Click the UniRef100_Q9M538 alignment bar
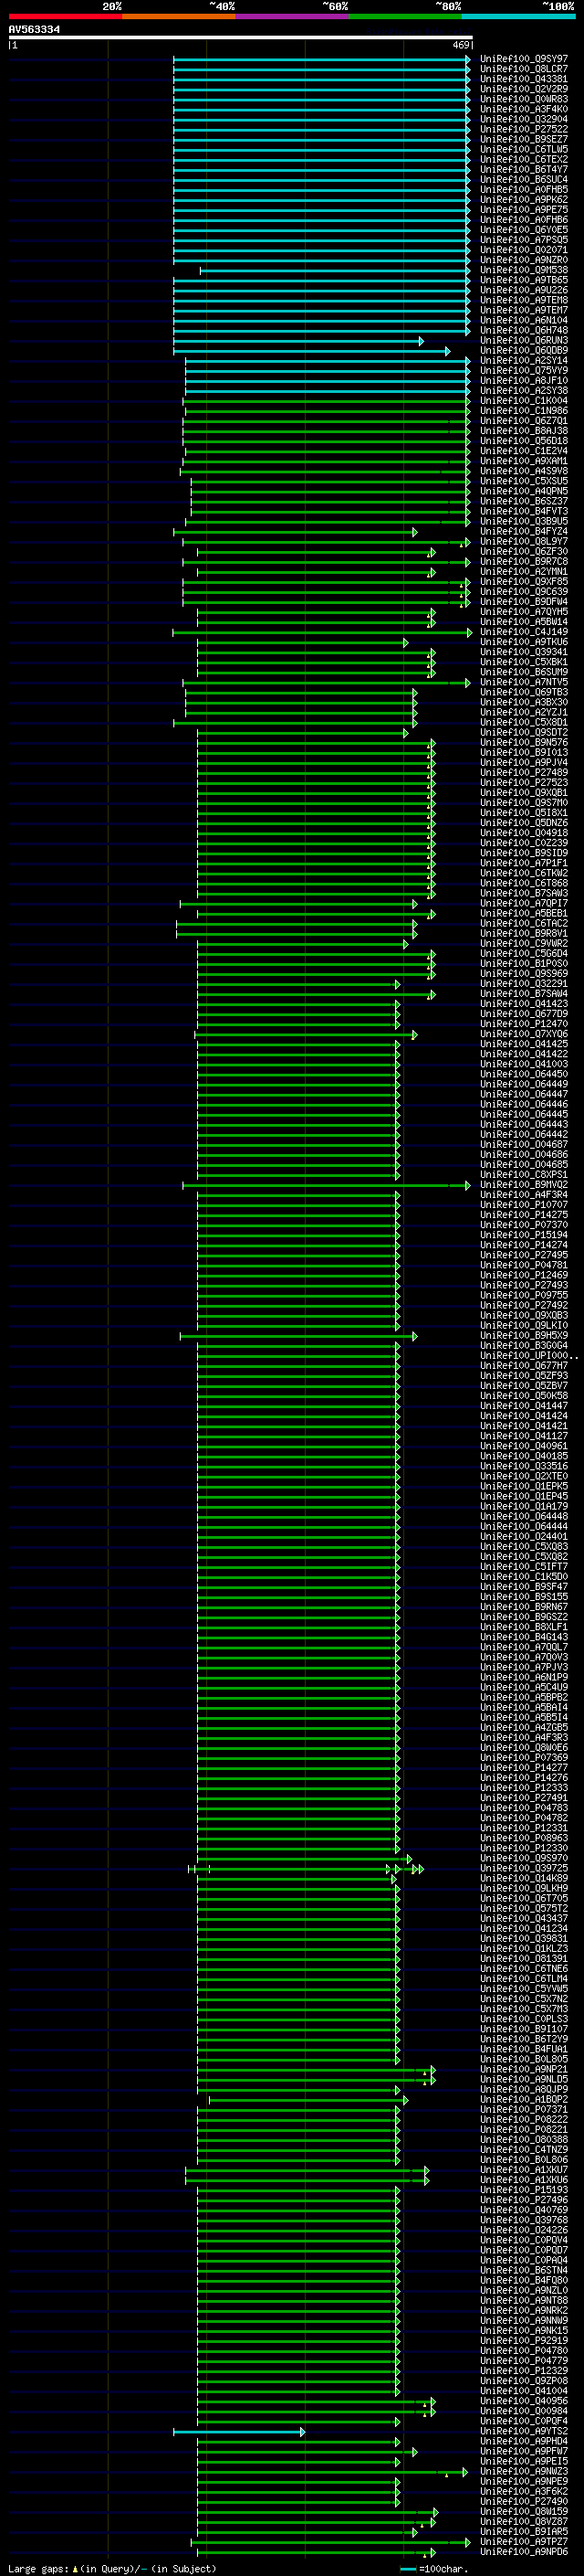This screenshot has width=584, height=2576. click(x=334, y=270)
